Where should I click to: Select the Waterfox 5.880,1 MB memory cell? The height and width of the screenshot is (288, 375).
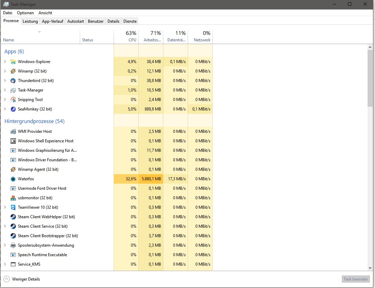151,179
